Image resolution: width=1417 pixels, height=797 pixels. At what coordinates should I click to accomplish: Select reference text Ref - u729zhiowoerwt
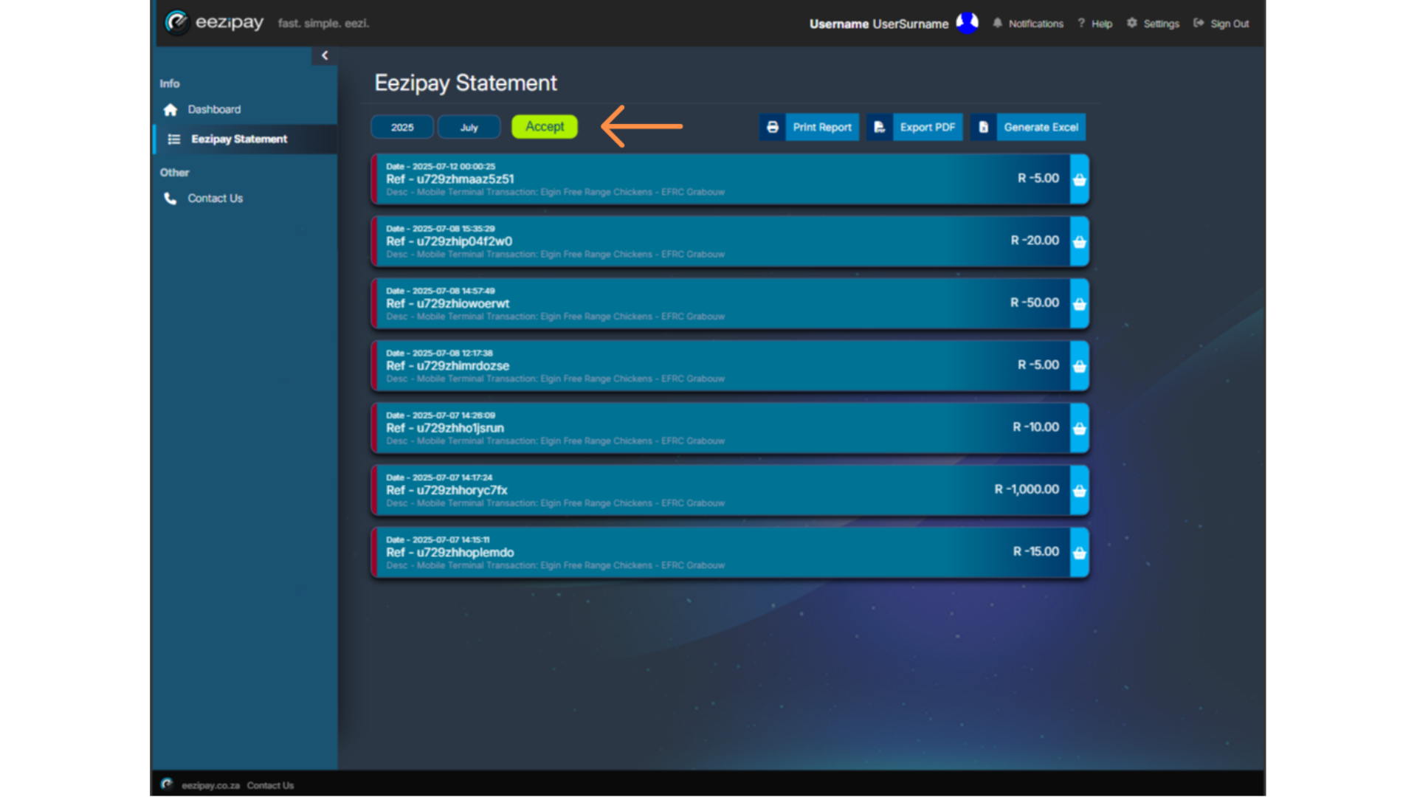click(x=447, y=303)
